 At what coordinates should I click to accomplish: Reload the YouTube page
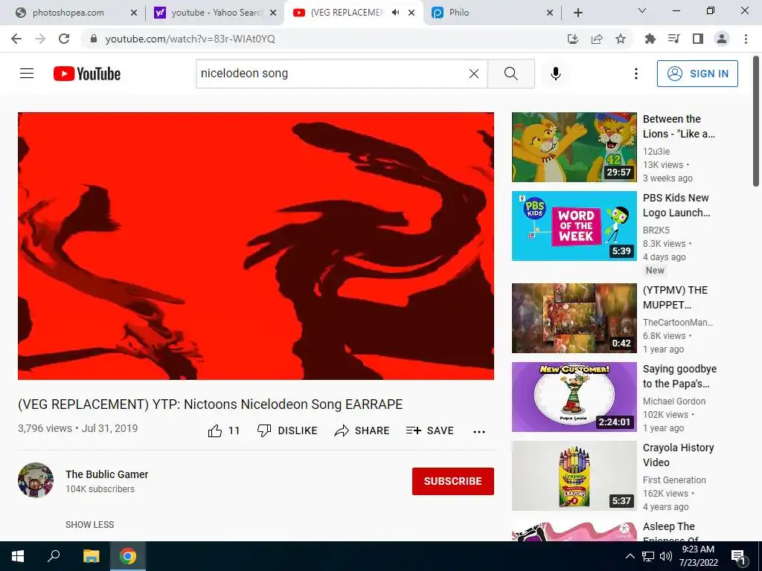pos(64,39)
